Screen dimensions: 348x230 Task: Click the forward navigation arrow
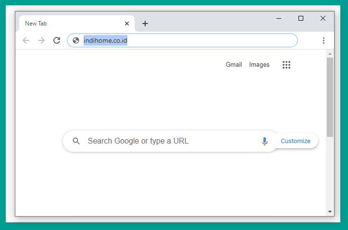click(x=41, y=40)
